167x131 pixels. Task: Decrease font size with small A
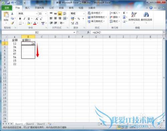[x=41, y=19]
